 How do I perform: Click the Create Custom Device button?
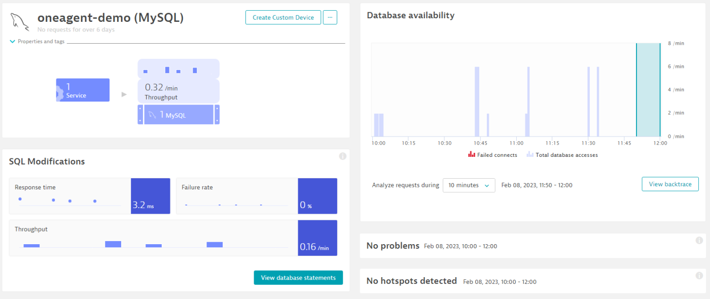click(x=283, y=17)
